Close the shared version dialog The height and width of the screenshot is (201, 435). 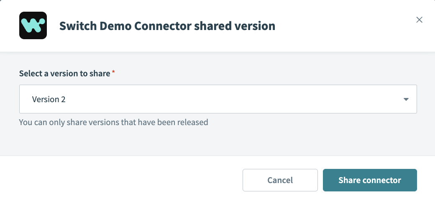419,20
